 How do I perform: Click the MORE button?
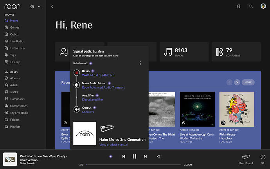[x=248, y=82]
